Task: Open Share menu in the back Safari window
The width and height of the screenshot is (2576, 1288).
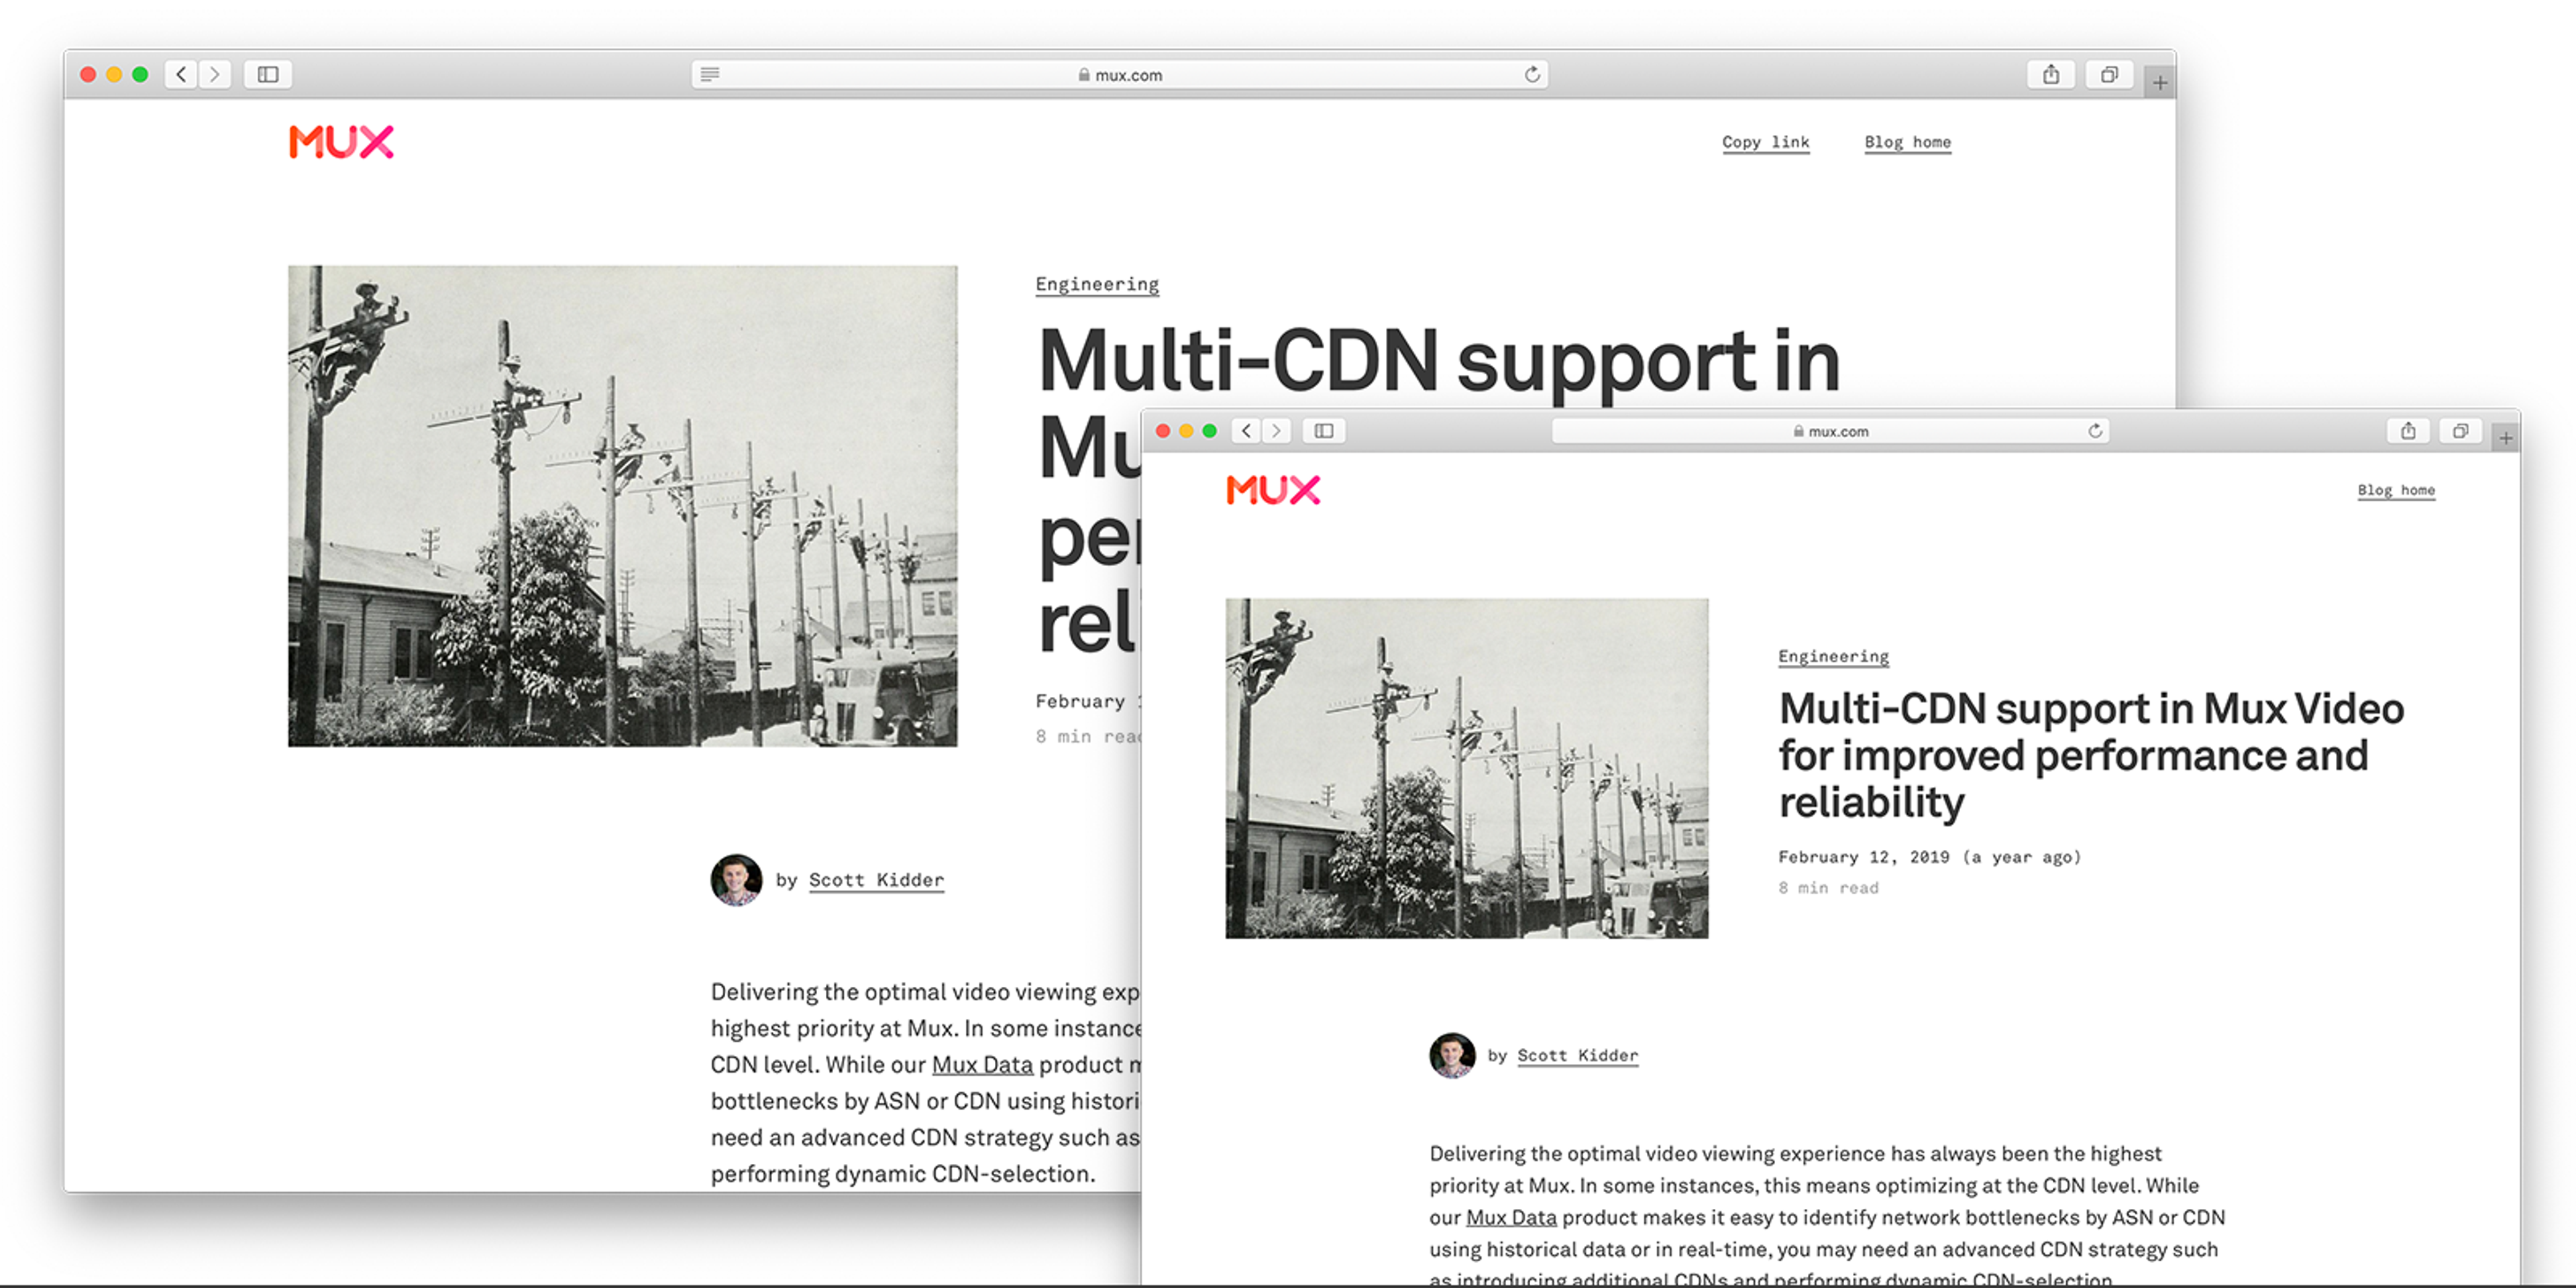Action: click(x=2051, y=74)
